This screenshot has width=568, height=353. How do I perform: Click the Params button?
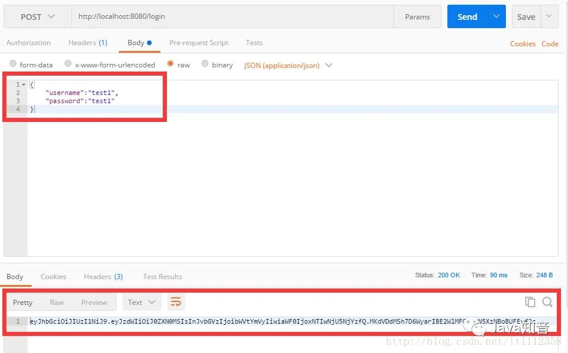[417, 16]
